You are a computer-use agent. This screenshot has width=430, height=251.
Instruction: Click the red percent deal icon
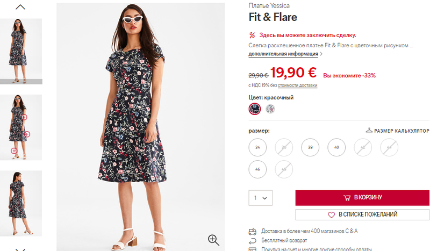252,35
